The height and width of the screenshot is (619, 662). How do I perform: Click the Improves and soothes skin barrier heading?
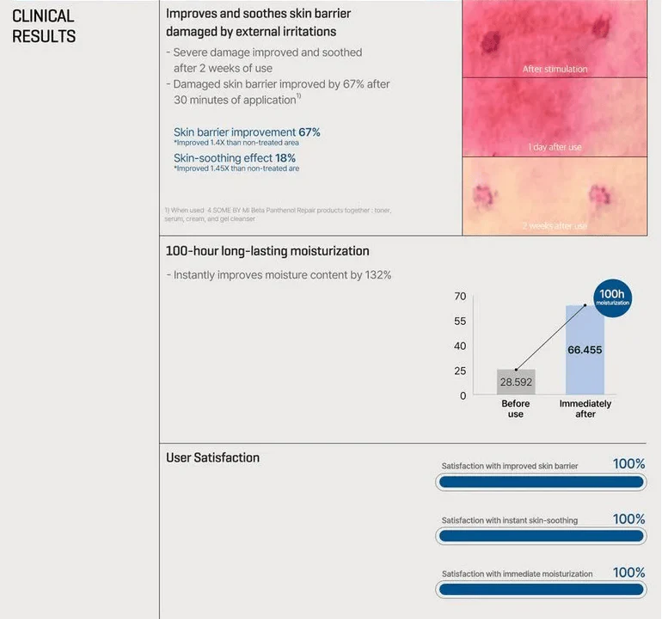point(258,22)
